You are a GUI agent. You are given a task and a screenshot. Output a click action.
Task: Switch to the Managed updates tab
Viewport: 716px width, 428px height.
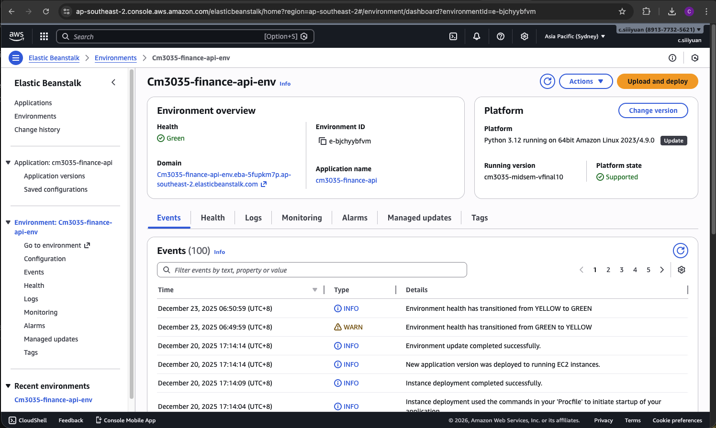419,218
